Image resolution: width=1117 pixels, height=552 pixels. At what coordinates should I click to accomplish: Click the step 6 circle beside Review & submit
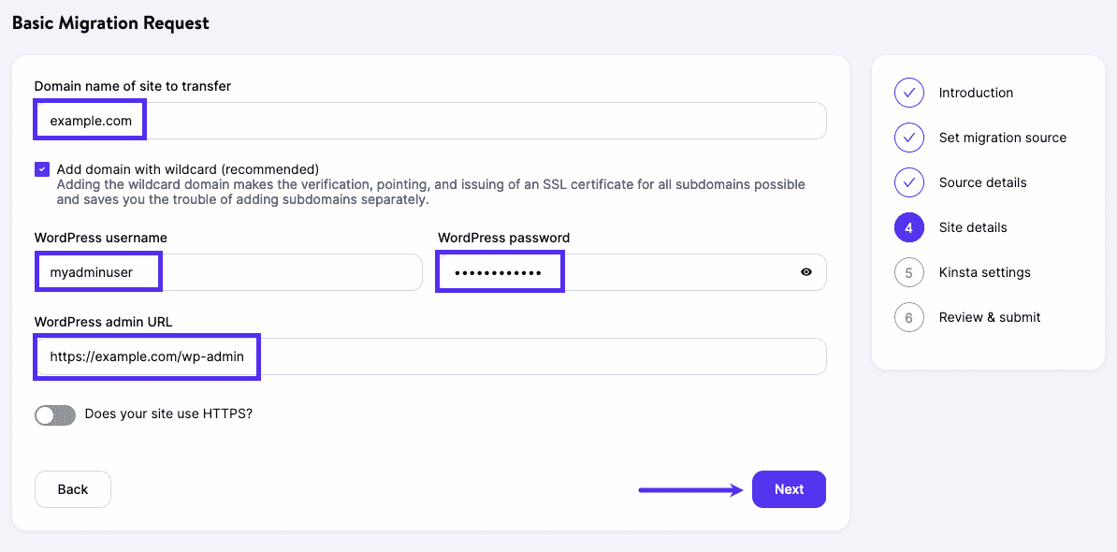pyautogui.click(x=908, y=317)
